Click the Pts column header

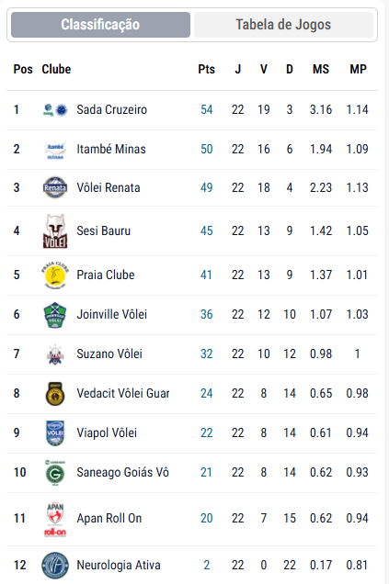pos(207,69)
